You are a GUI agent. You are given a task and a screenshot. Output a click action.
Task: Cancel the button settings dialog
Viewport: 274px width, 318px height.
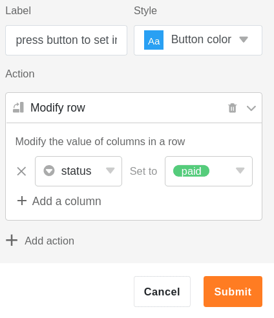tap(162, 292)
